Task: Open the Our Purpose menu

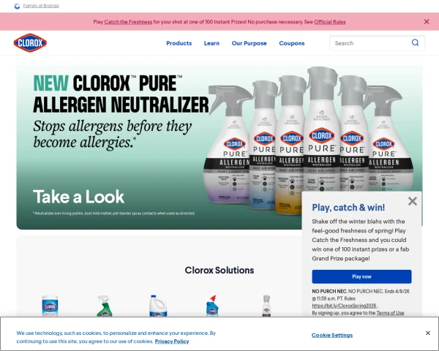Action: pos(249,43)
